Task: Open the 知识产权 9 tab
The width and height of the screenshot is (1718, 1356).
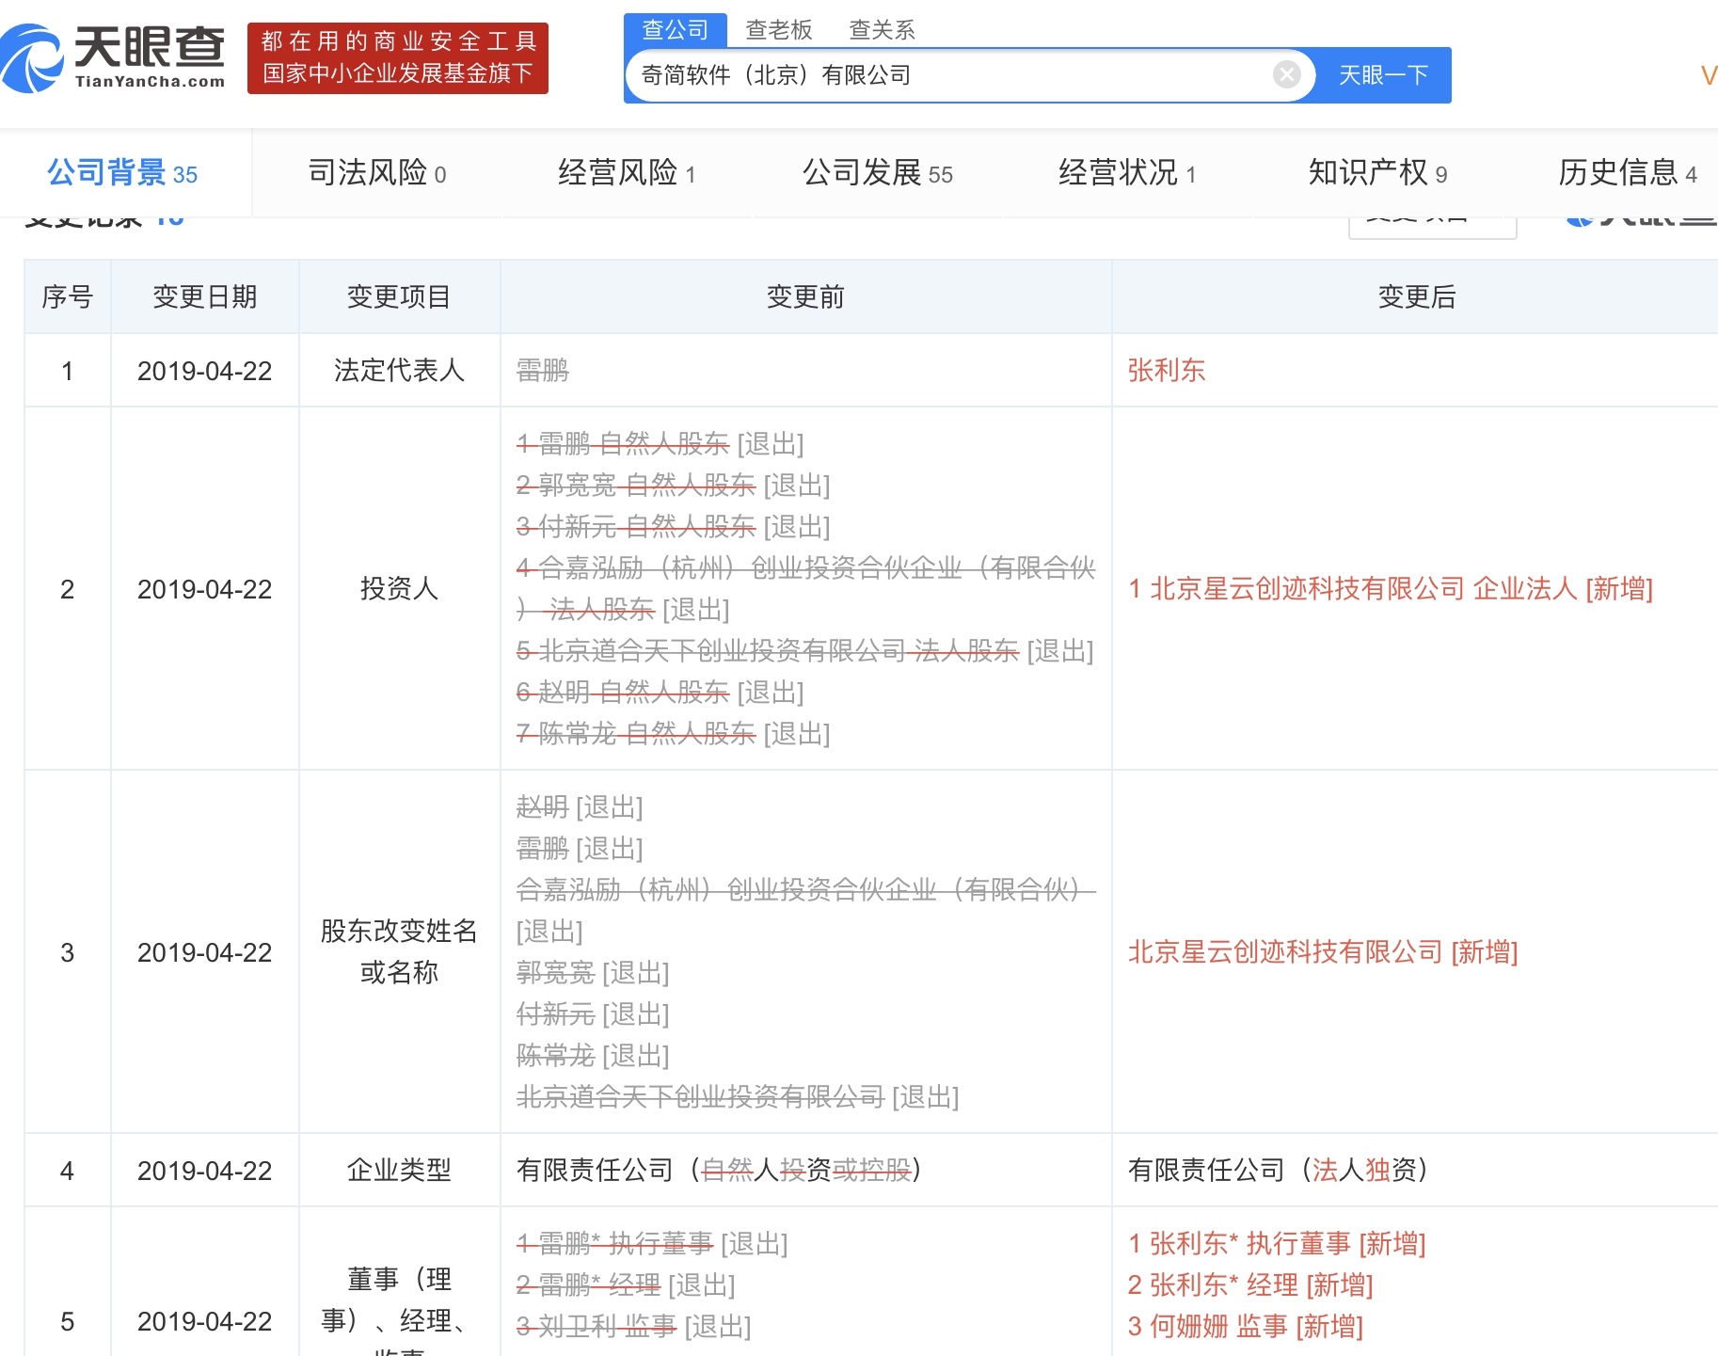Action: 1377,173
